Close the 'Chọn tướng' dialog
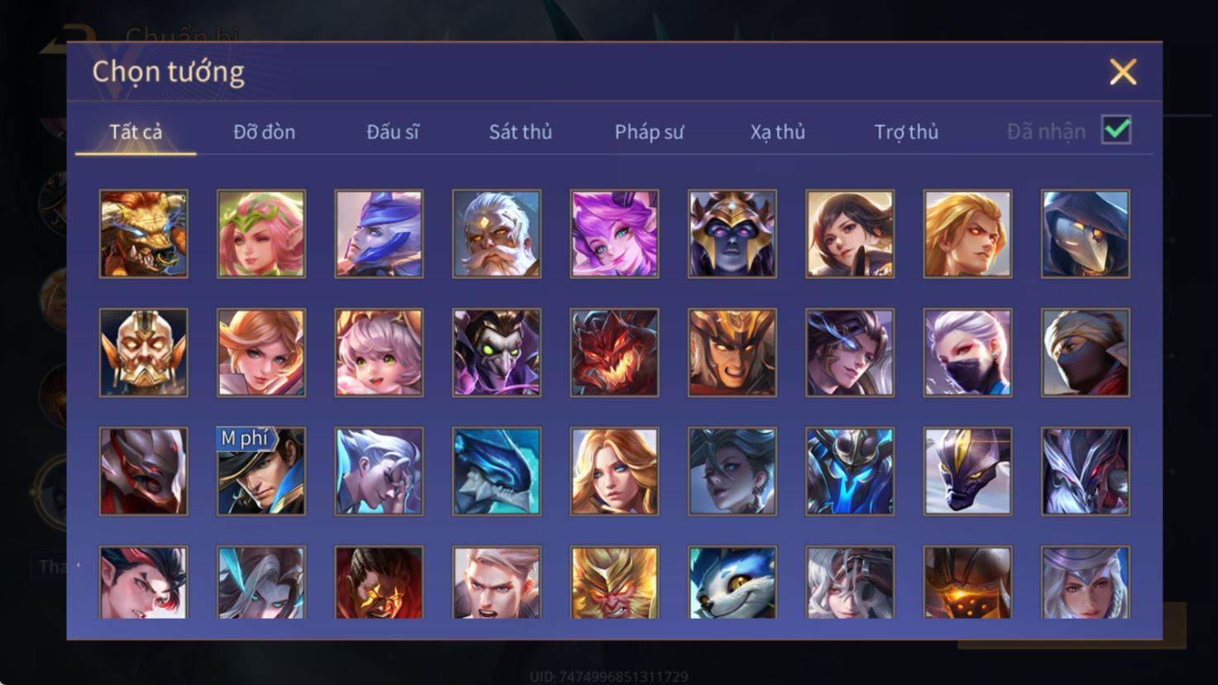1218x685 pixels. point(1123,72)
